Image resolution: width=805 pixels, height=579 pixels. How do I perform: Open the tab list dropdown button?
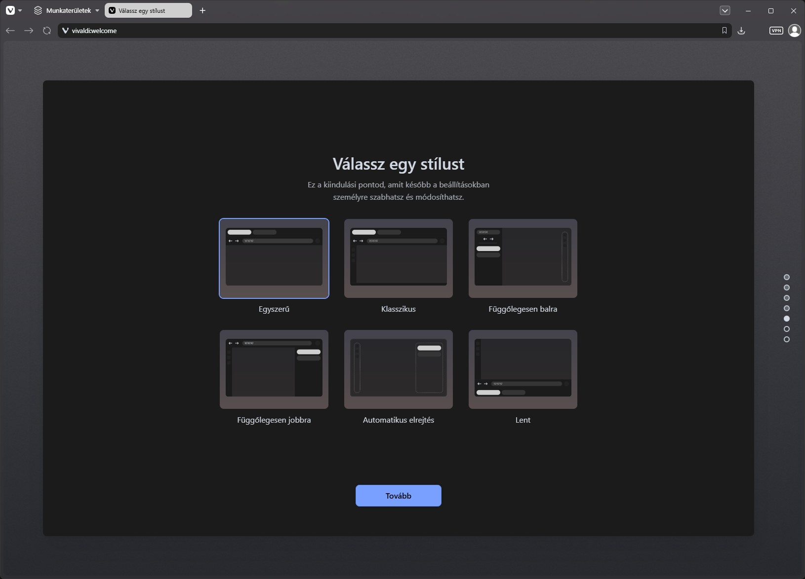pyautogui.click(x=725, y=10)
